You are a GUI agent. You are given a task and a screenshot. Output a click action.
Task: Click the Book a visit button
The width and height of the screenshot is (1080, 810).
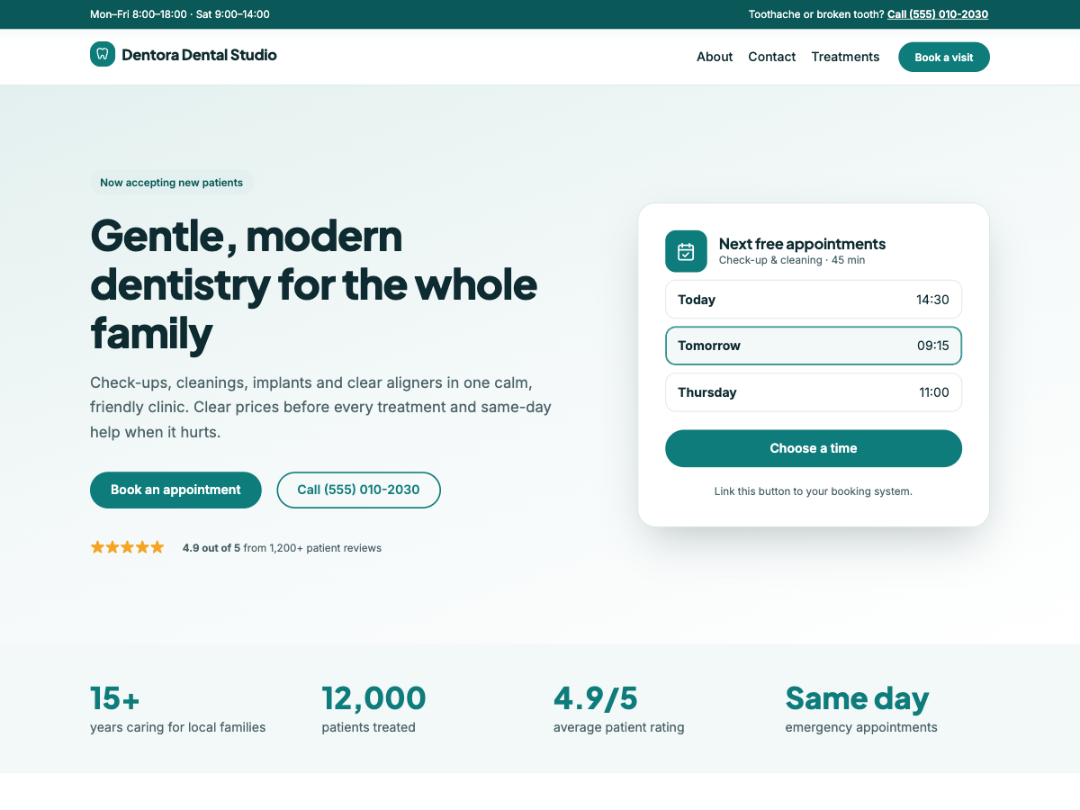(944, 57)
